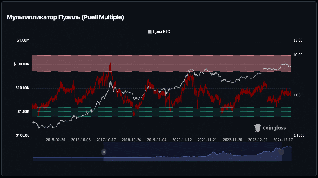The width and height of the screenshot is (318, 178).
Task: Click the 10.00 right axis label
Action: tap(298, 55)
